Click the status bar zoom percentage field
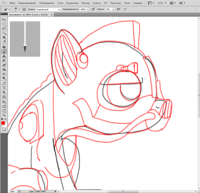Screen dimensions: 200x193 pyautogui.click(x=12, y=191)
